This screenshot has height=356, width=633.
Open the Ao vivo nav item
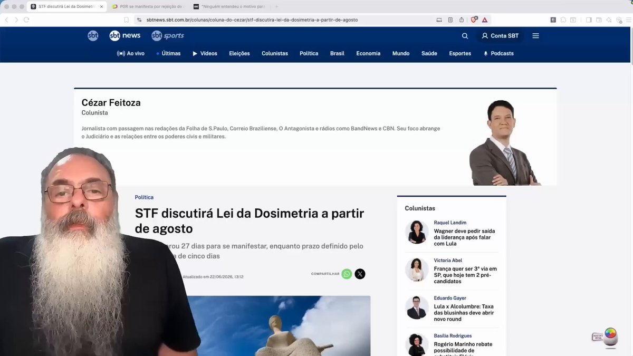pyautogui.click(x=131, y=53)
